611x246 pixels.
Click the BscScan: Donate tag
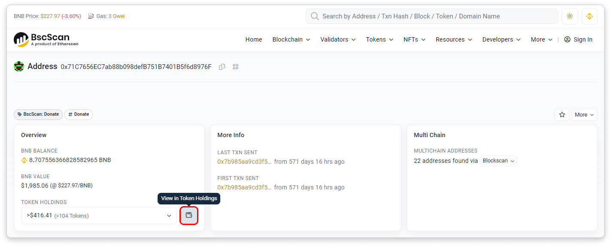38,114
